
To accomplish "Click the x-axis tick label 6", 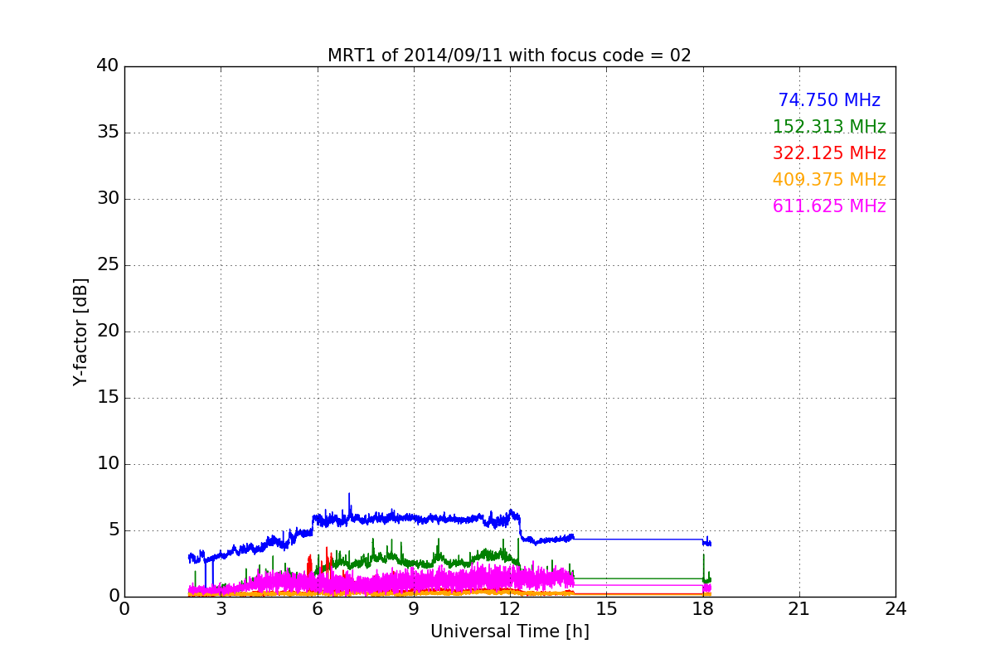I will (x=318, y=609).
